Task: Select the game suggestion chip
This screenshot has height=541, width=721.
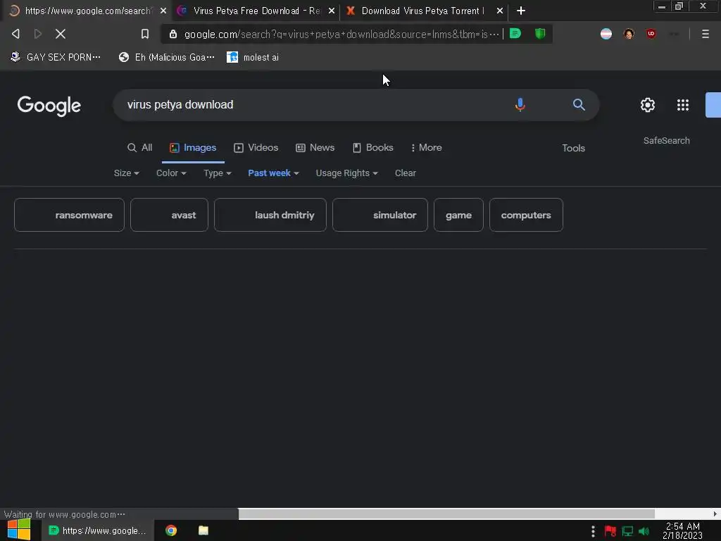Action: (458, 215)
